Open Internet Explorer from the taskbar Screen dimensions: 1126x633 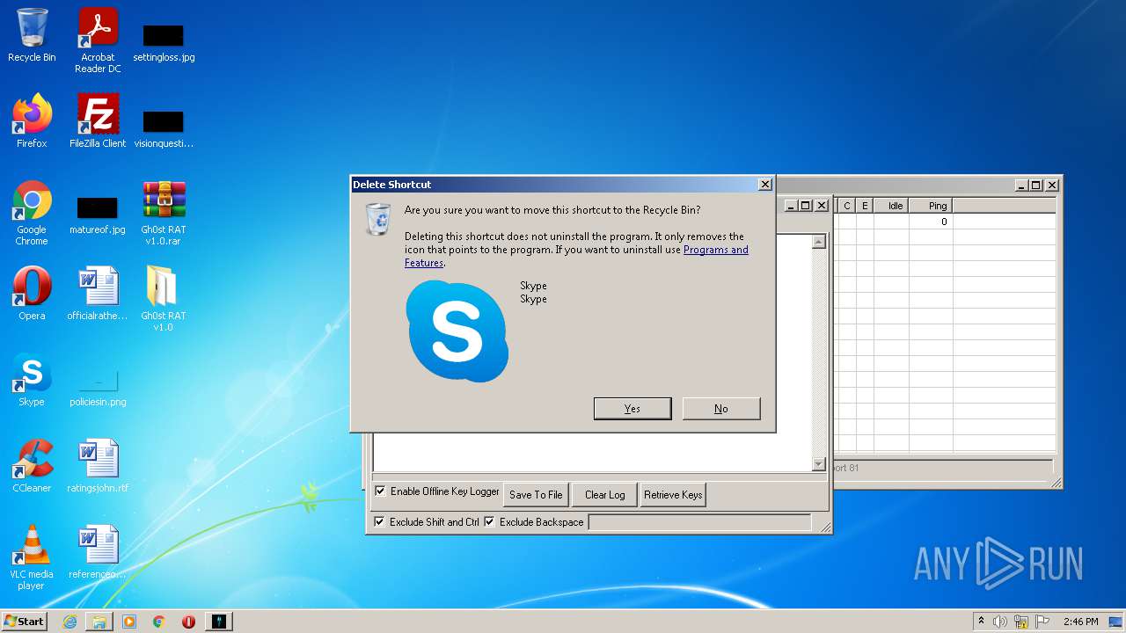point(69,622)
